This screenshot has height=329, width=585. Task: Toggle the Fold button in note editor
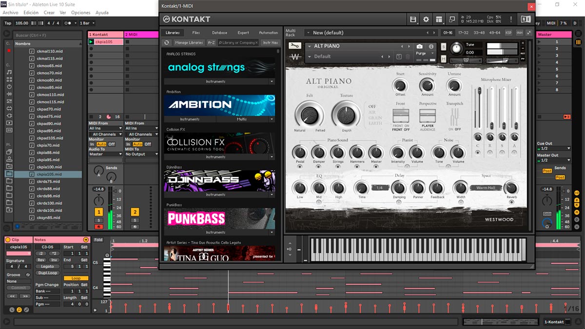tap(98, 240)
